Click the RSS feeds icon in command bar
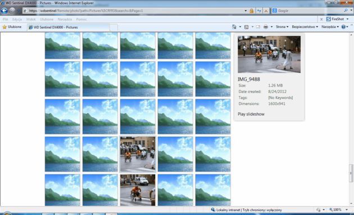354x215 pixels. [x=246, y=27]
